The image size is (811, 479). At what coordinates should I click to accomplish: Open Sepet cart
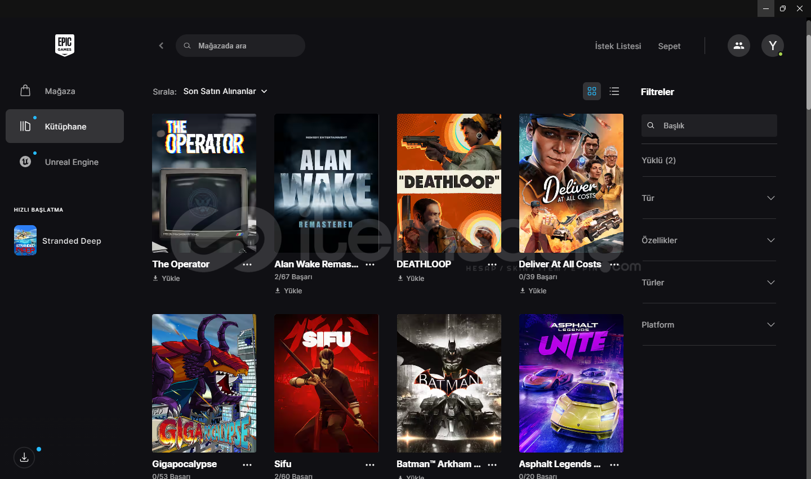(669, 46)
